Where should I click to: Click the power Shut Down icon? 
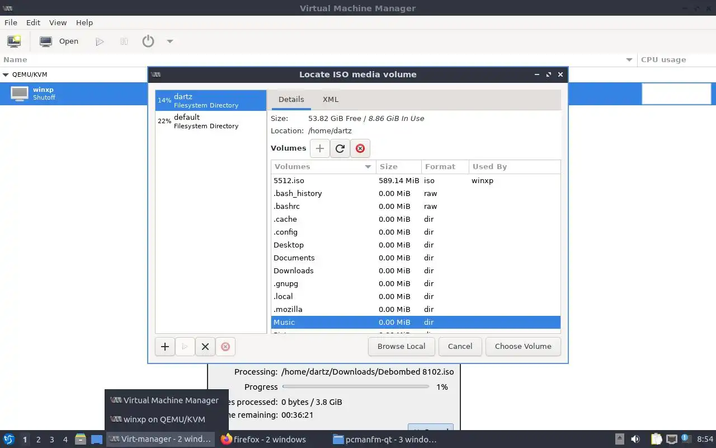tap(148, 41)
